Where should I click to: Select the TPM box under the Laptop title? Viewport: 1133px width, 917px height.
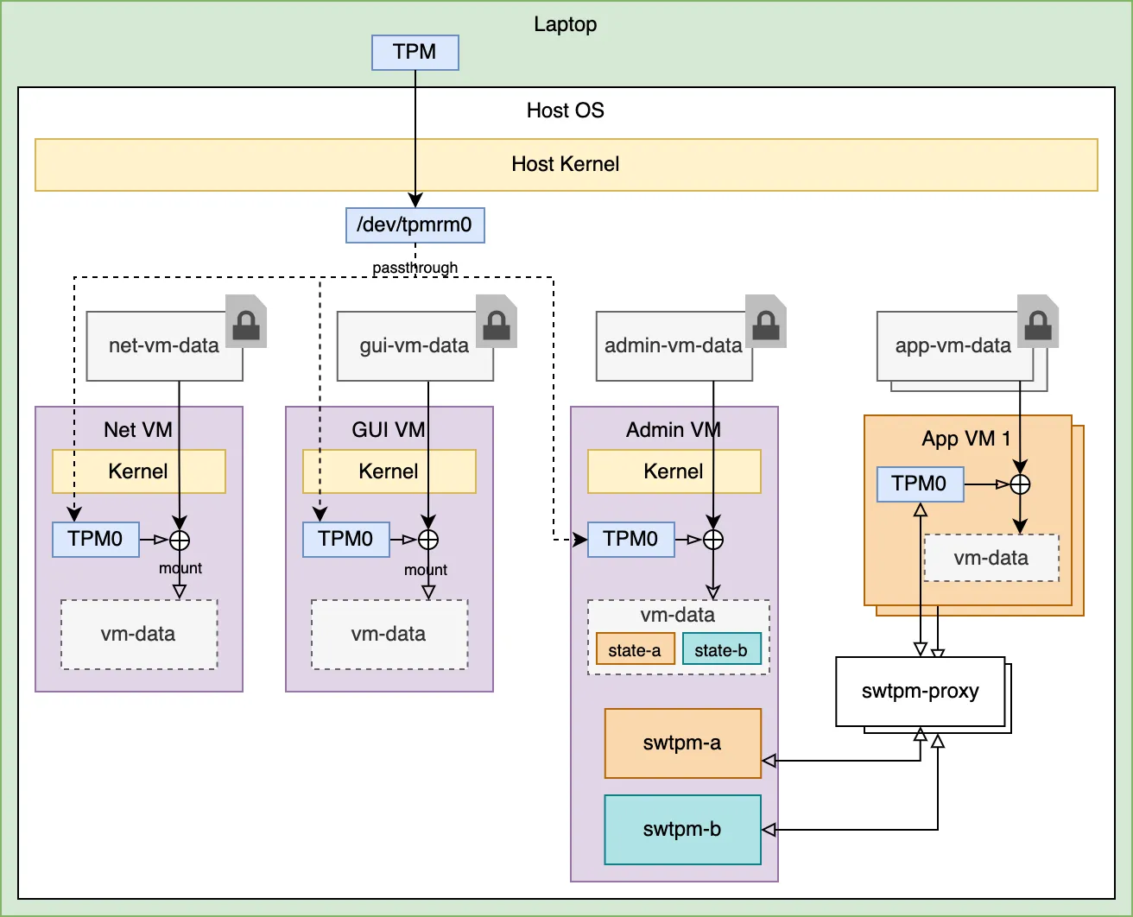415,53
